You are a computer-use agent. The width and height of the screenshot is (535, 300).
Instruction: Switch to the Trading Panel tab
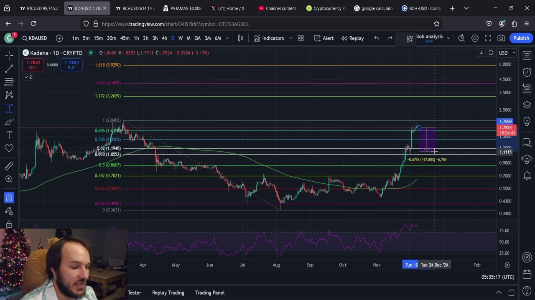pos(210,292)
